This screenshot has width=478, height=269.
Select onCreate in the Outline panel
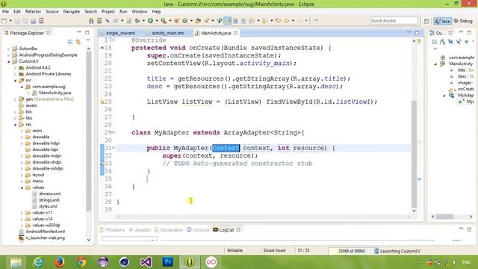click(x=465, y=89)
